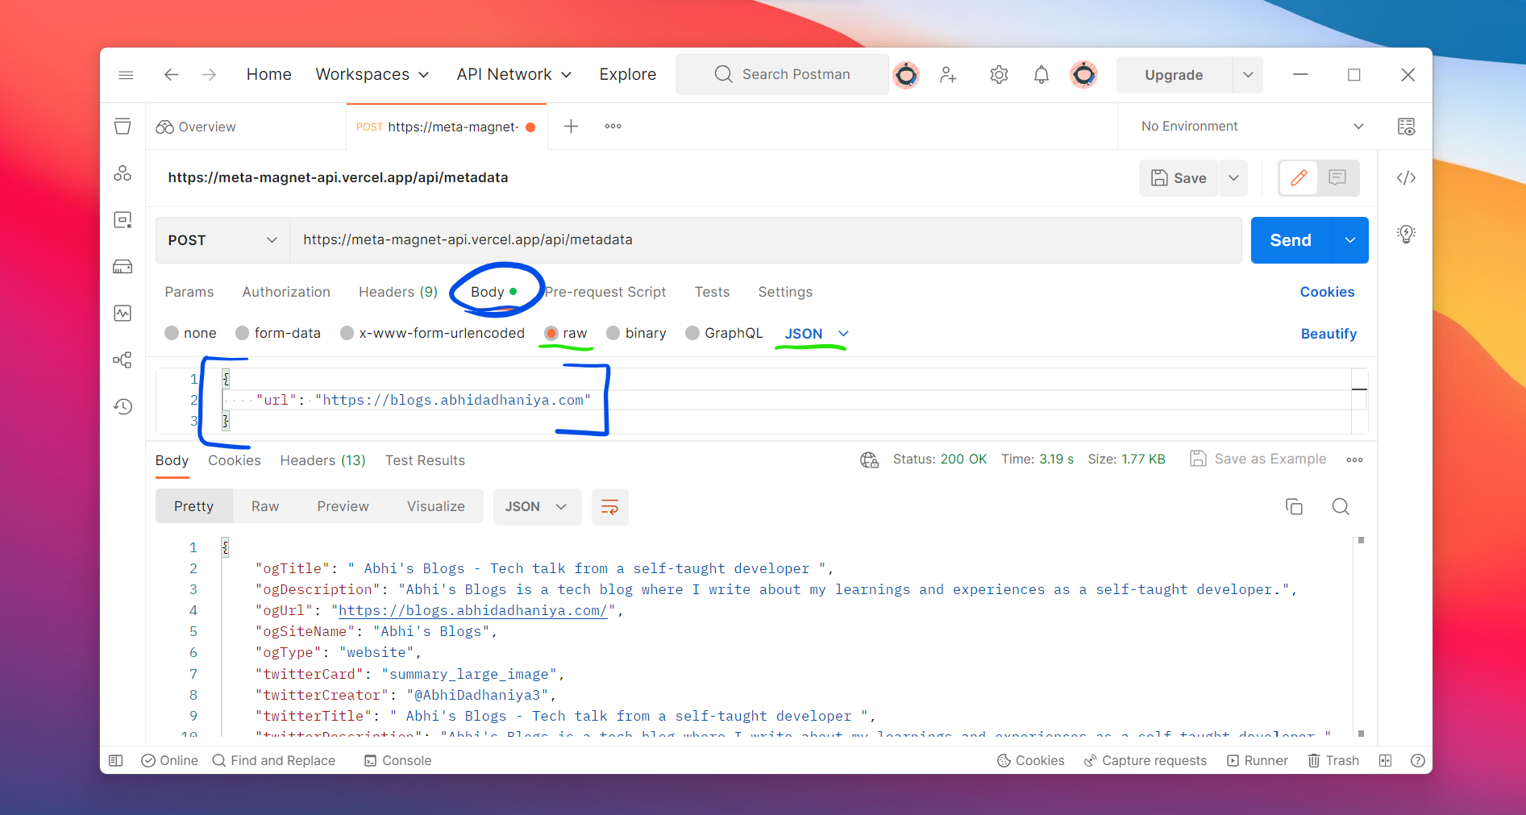Open the hamburger menu icon
This screenshot has width=1526, height=815.
[x=126, y=75]
